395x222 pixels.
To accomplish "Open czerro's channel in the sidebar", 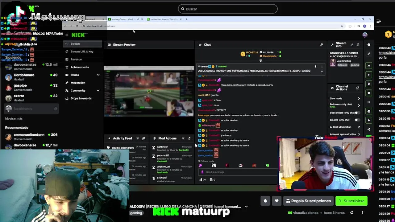I will (x=31, y=98).
